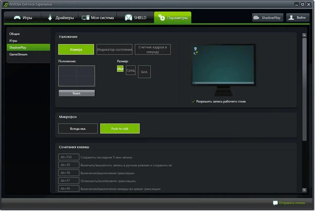This screenshot has height=211, width=315.
Task: Select the Параметры tab
Action: pos(173,18)
